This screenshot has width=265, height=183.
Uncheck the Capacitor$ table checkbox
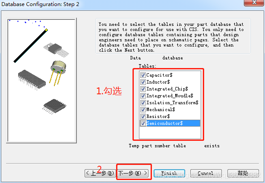(143, 75)
